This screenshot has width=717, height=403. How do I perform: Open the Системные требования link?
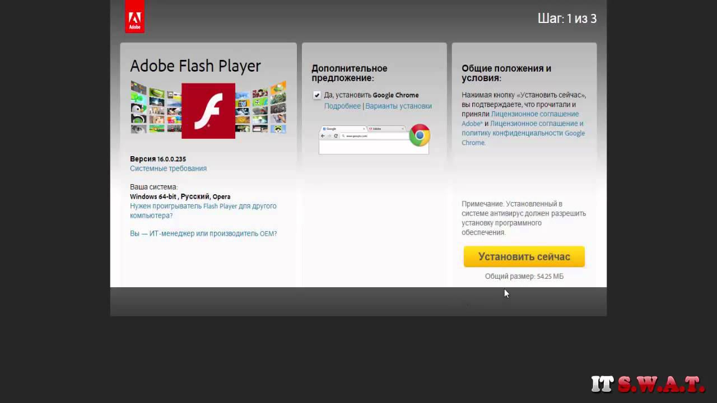click(x=168, y=168)
